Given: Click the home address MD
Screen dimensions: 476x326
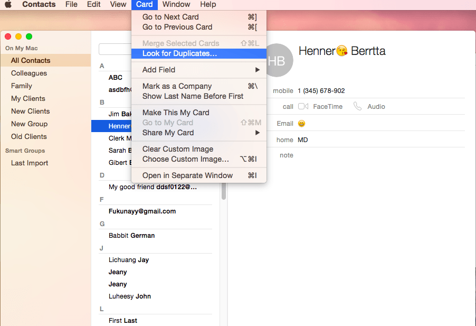Looking at the screenshot, I should click(x=303, y=140).
